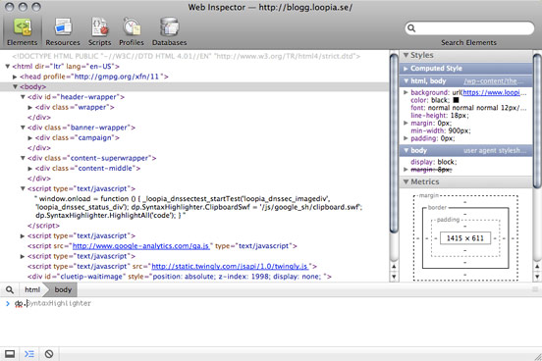Screen dimensions: 542x361
Task: Toggle the console drawer button
Action: 29,354
